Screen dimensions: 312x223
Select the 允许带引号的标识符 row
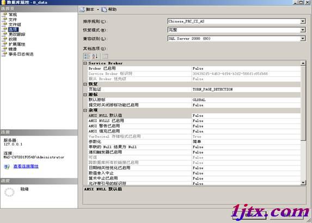[x=194, y=183]
